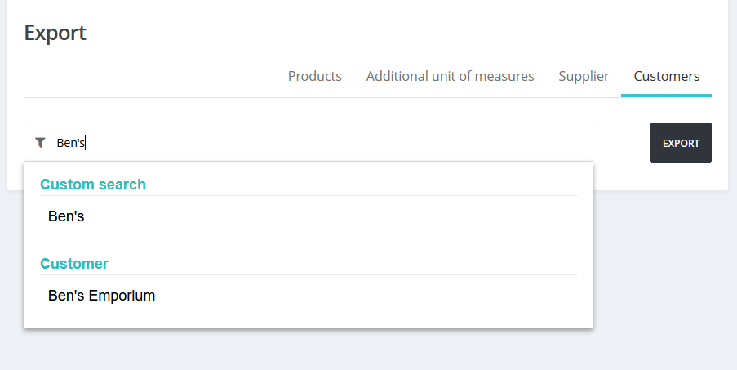
Task: Click the EXPORT button
Action: [681, 142]
